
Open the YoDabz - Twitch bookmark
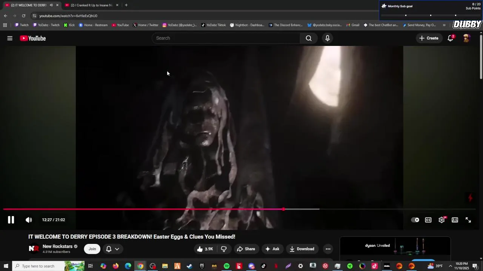[46, 25]
